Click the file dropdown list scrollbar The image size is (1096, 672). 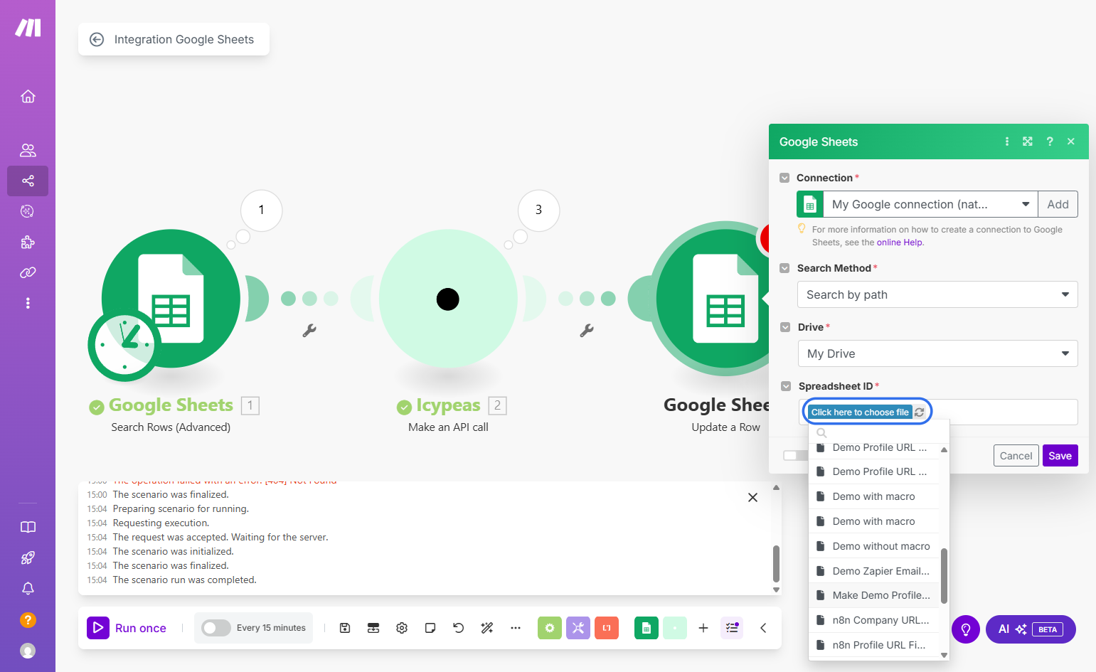pos(945,576)
